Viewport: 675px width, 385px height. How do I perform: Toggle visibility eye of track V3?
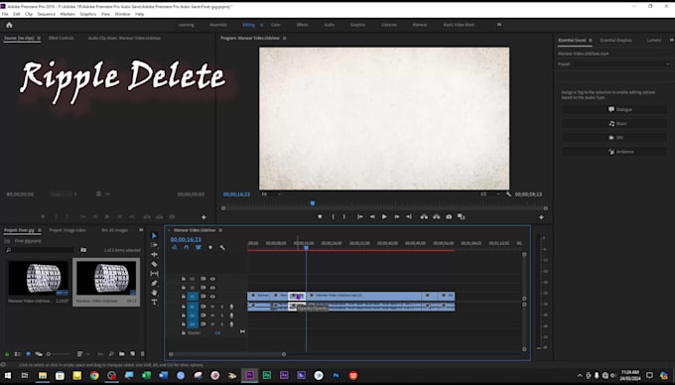pos(212,279)
